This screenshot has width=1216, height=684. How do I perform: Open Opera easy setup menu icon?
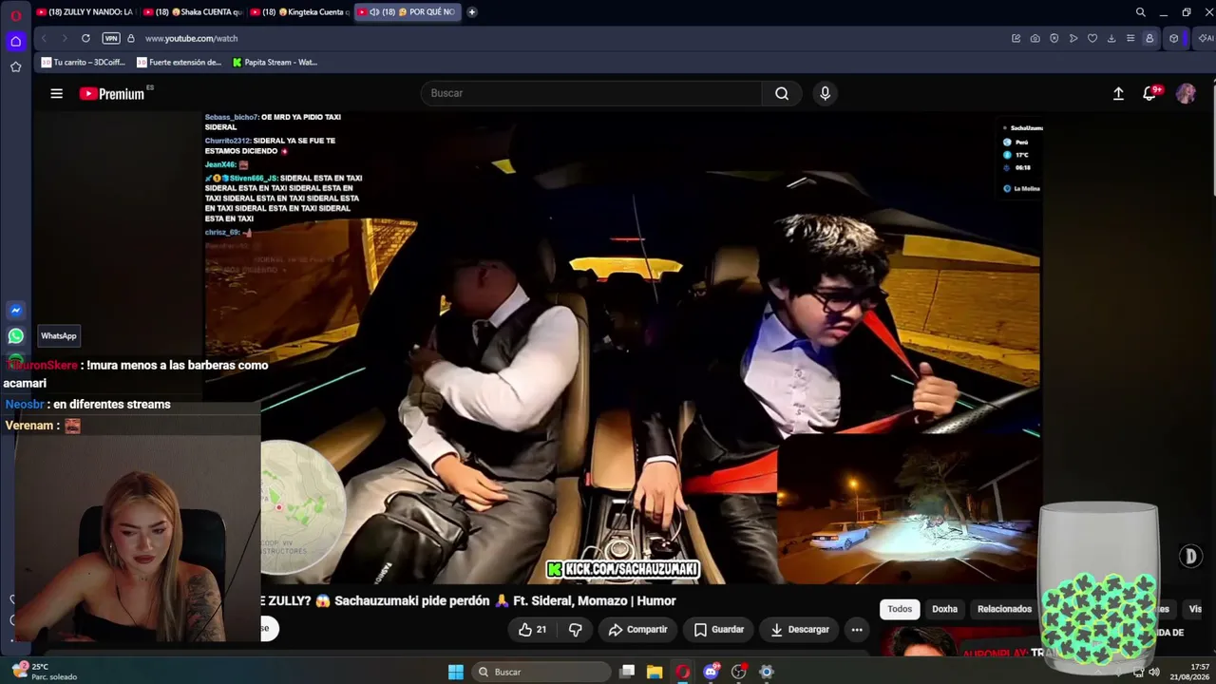1130,38
